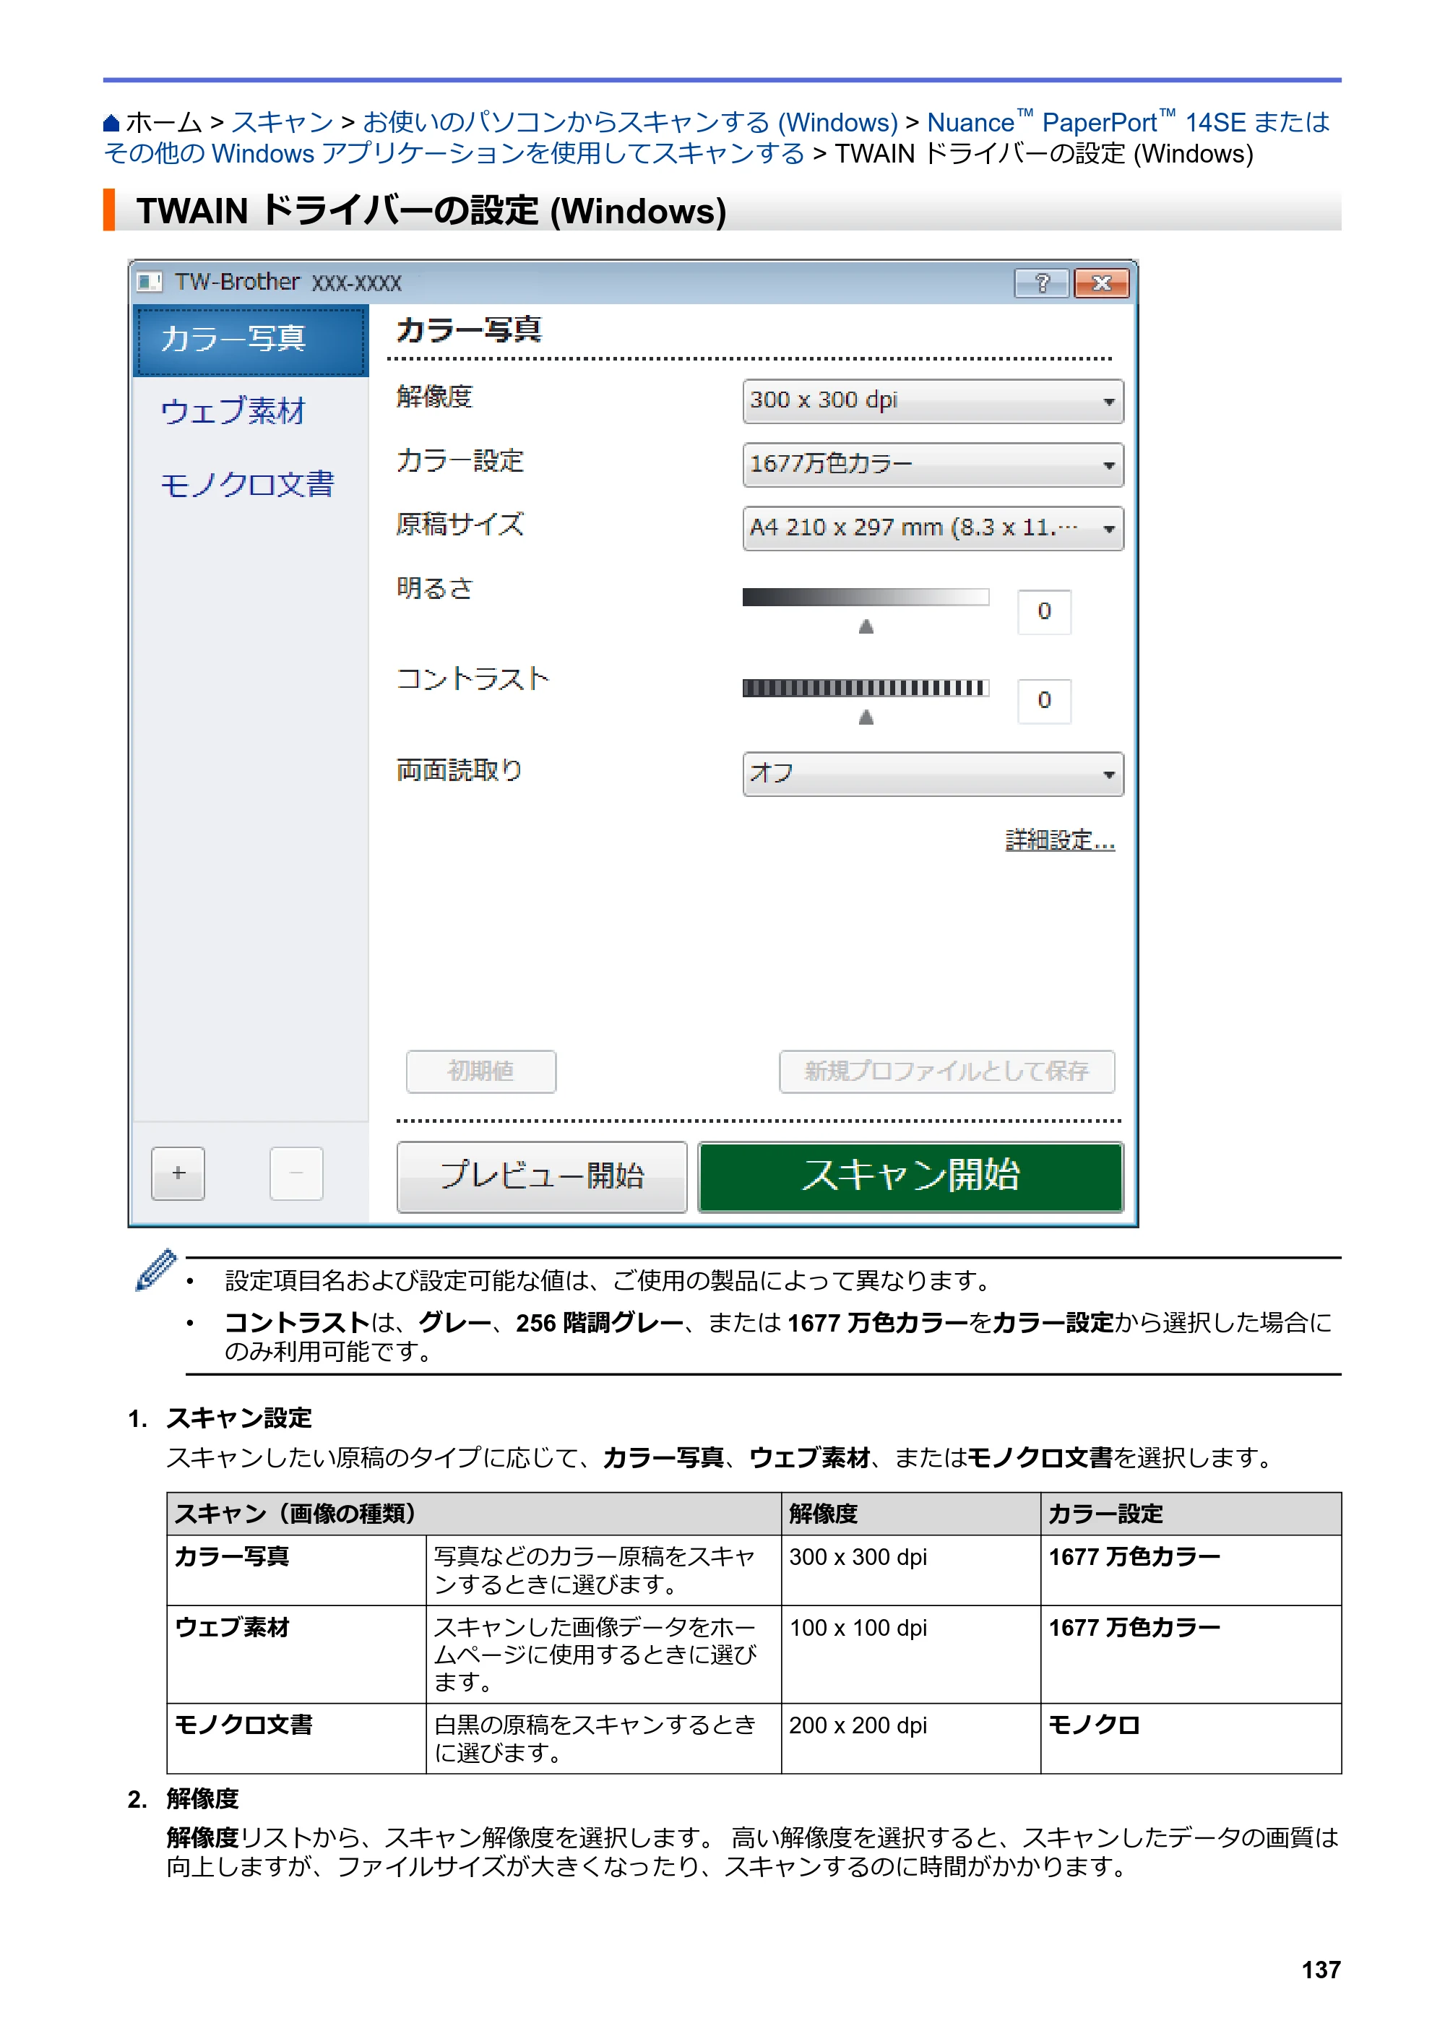Click the プレビュー開始 button
The image size is (1445, 2044).
[x=541, y=1176]
